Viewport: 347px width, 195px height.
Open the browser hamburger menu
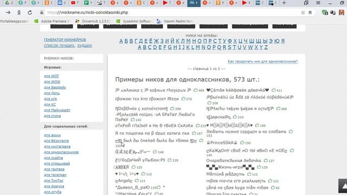318,3
